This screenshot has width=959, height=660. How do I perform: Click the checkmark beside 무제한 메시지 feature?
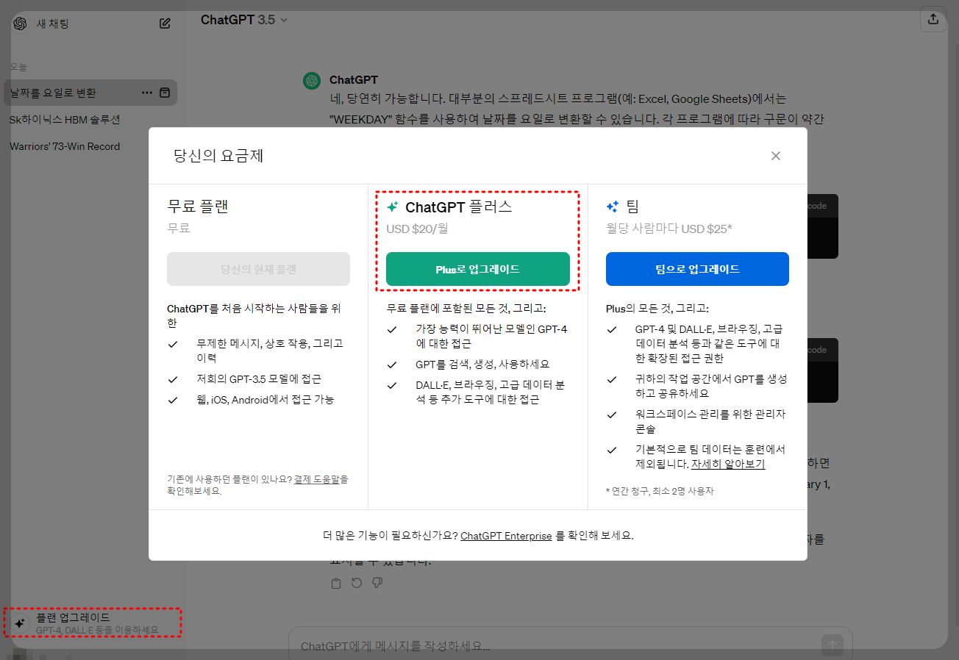173,344
